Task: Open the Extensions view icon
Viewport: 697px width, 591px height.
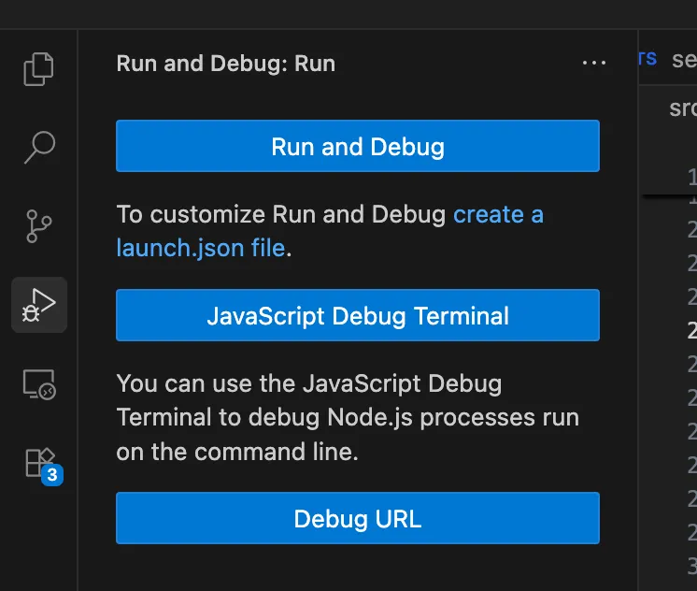Action: tap(38, 462)
